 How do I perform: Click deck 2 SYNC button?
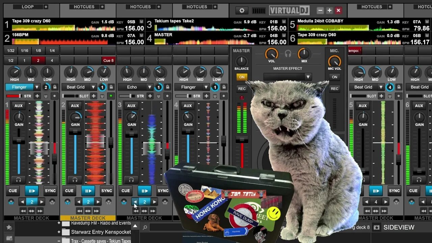click(107, 191)
